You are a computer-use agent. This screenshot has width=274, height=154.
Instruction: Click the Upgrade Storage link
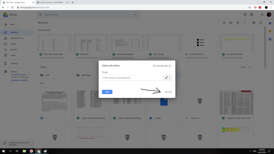pos(19,80)
